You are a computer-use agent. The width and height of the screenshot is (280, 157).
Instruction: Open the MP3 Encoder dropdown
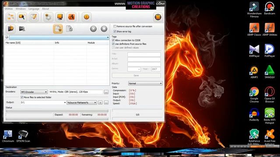(34, 92)
